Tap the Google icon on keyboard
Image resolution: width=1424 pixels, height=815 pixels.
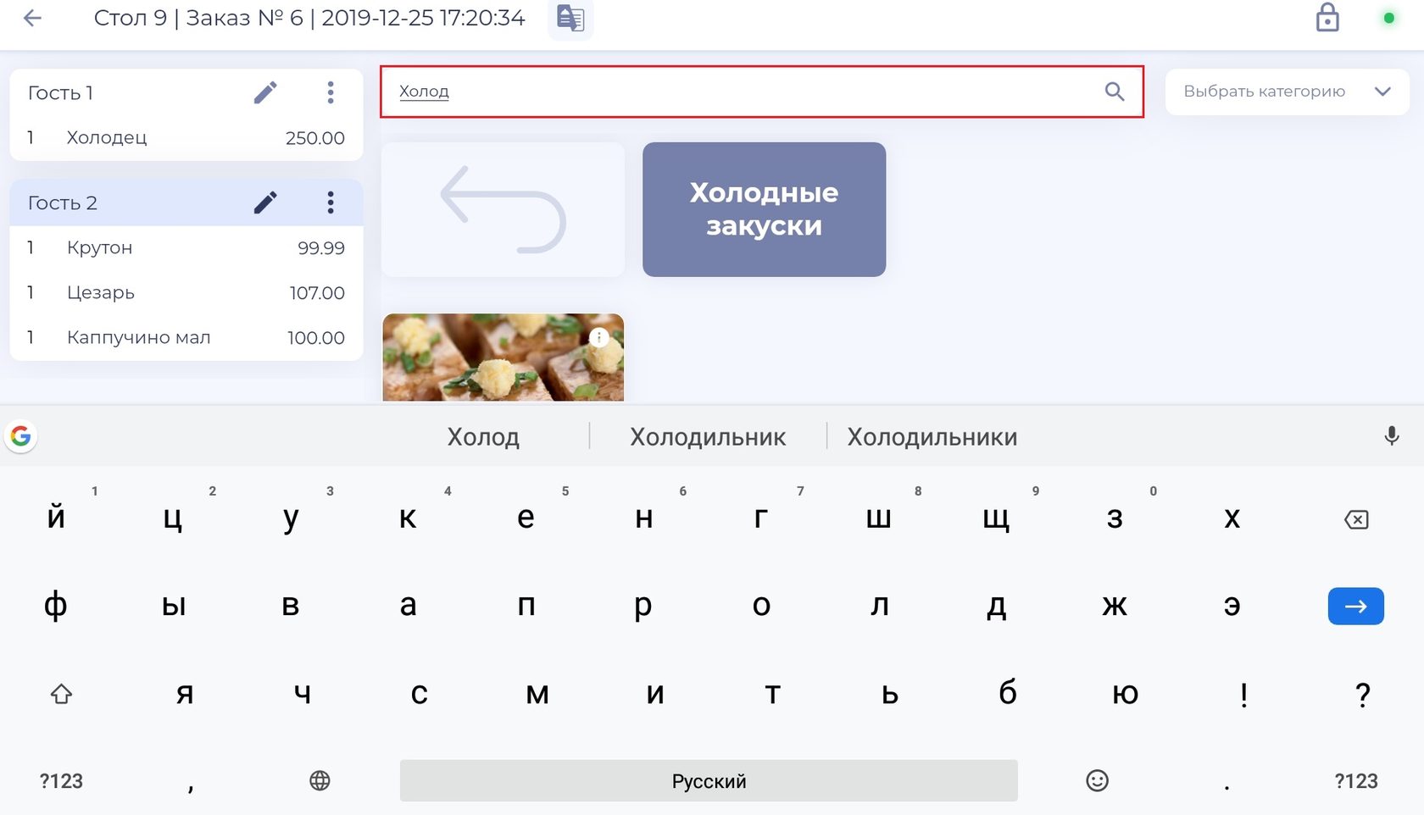tap(20, 436)
